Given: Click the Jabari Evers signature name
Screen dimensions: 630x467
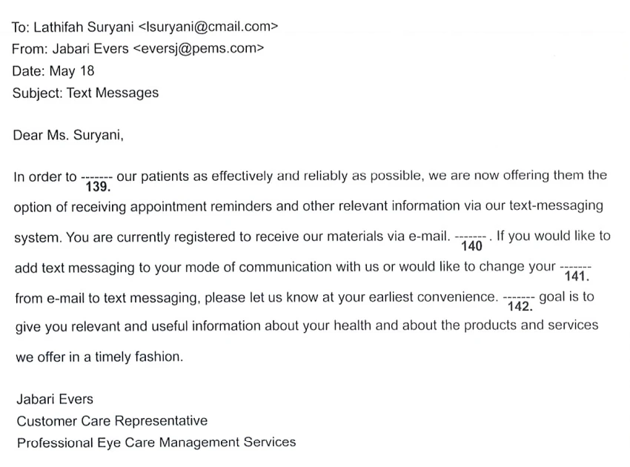Looking at the screenshot, I should tap(55, 399).
